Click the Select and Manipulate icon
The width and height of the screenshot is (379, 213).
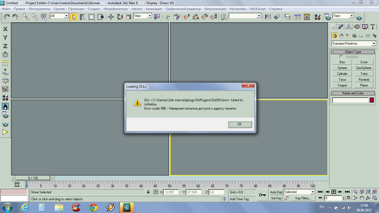168,17
